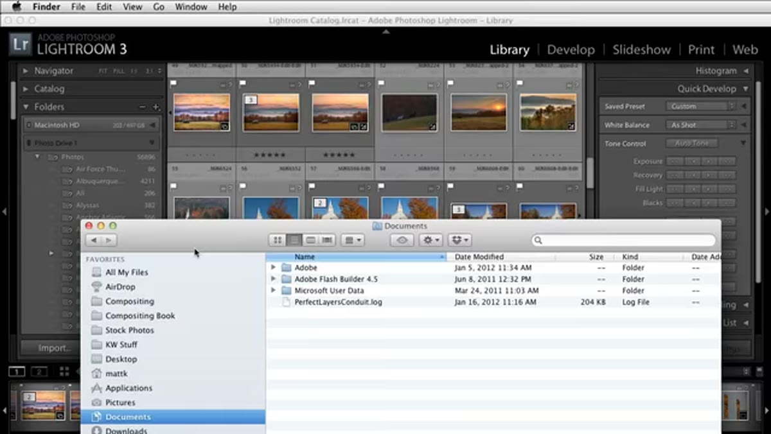This screenshot has width=771, height=434.
Task: Open the Window menu
Action: (x=191, y=6)
